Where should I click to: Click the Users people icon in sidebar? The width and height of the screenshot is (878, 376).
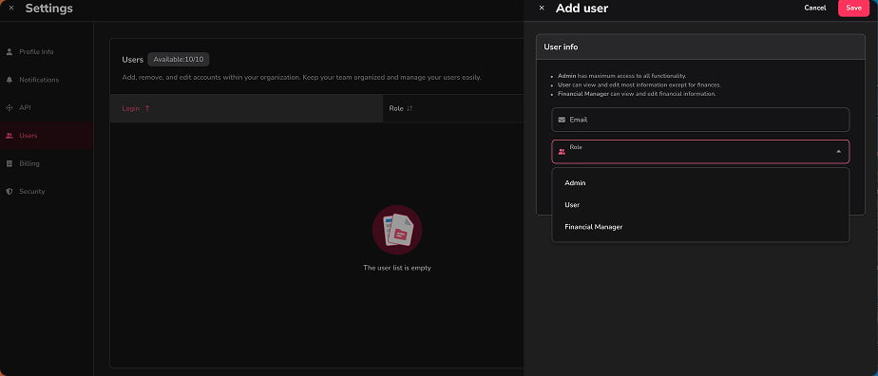click(9, 136)
